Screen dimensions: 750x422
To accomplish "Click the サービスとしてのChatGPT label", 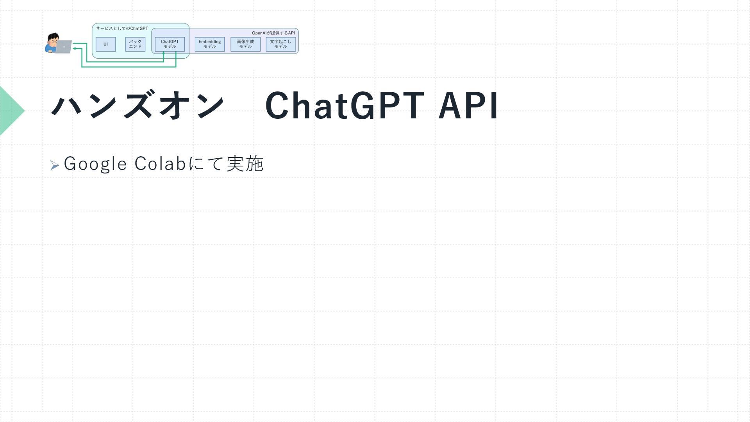I will (122, 29).
